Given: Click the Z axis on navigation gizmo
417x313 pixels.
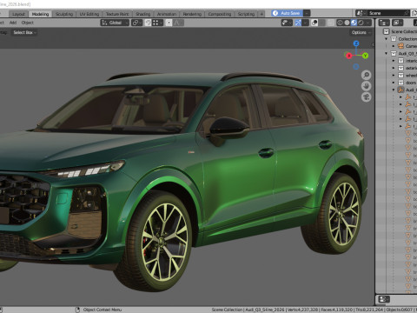Looking at the screenshot, I should click(356, 43).
